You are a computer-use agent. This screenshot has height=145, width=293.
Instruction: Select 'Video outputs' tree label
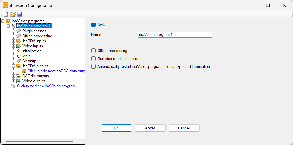[34, 81]
